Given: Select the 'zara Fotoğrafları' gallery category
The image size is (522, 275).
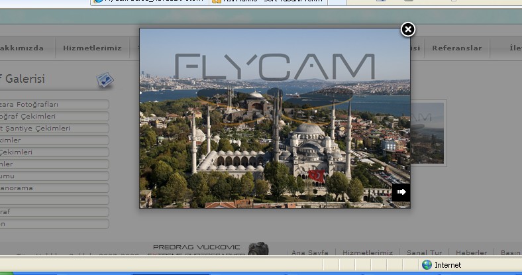Looking at the screenshot, I should (54, 105).
